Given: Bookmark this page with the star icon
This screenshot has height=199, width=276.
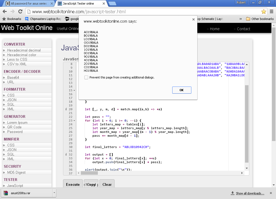Looking at the screenshot, I should 264,12.
